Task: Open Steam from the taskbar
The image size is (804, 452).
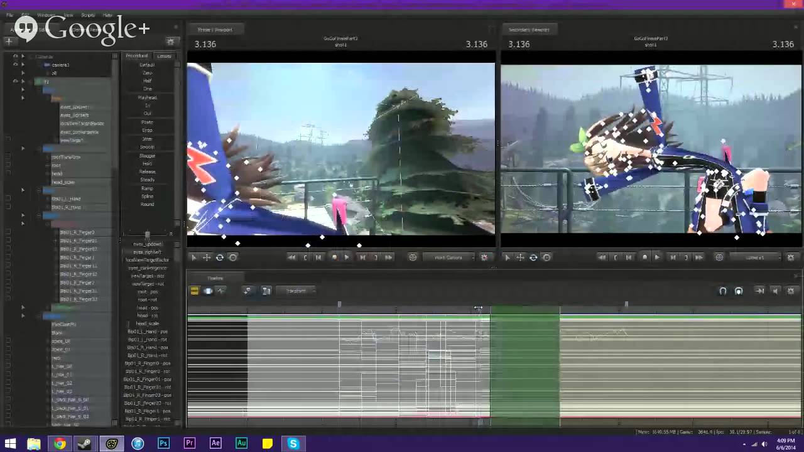Action: tap(85, 443)
